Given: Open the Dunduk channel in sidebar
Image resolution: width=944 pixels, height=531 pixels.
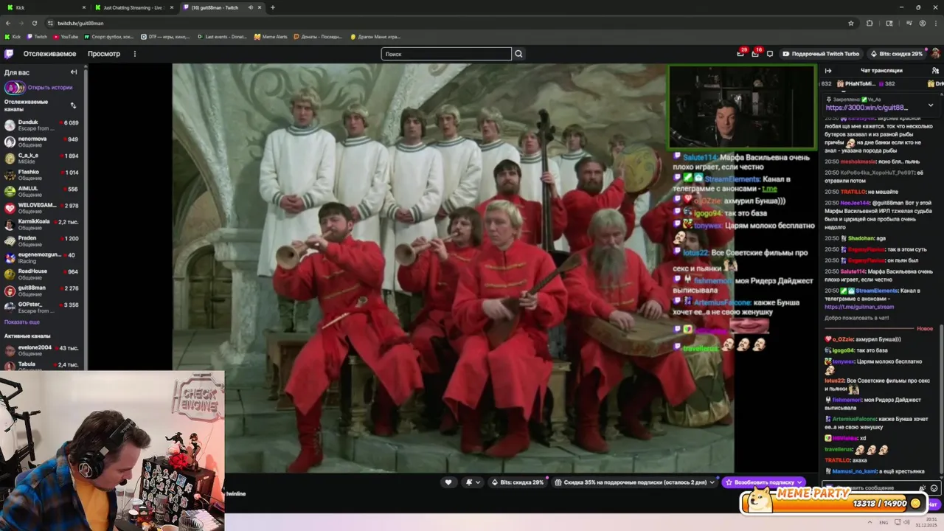Looking at the screenshot, I should (43, 125).
